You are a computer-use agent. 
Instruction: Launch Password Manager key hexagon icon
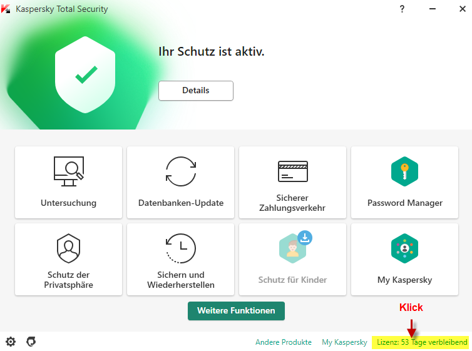click(404, 171)
